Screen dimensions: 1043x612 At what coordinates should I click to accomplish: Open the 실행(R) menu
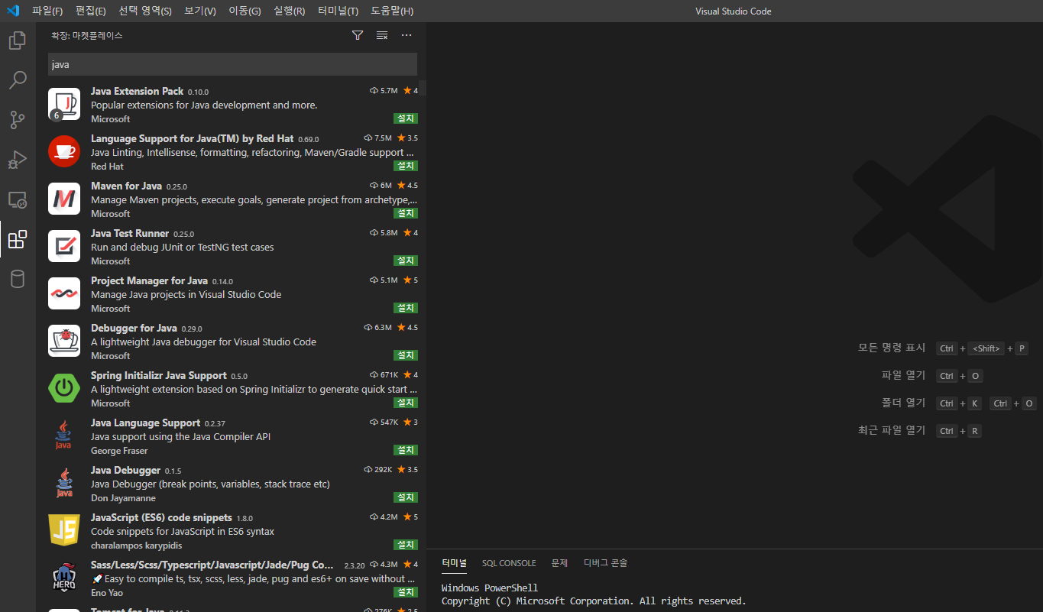pyautogui.click(x=289, y=11)
